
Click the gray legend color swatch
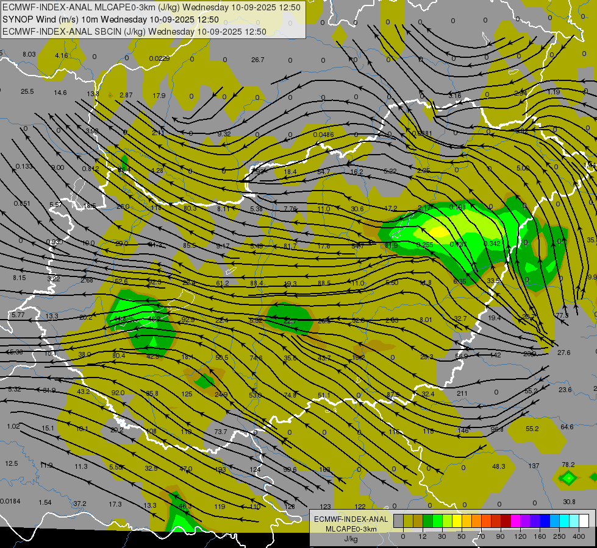point(399,521)
